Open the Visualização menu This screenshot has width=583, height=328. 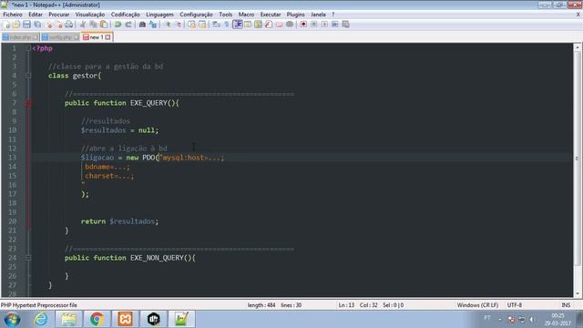tap(90, 15)
